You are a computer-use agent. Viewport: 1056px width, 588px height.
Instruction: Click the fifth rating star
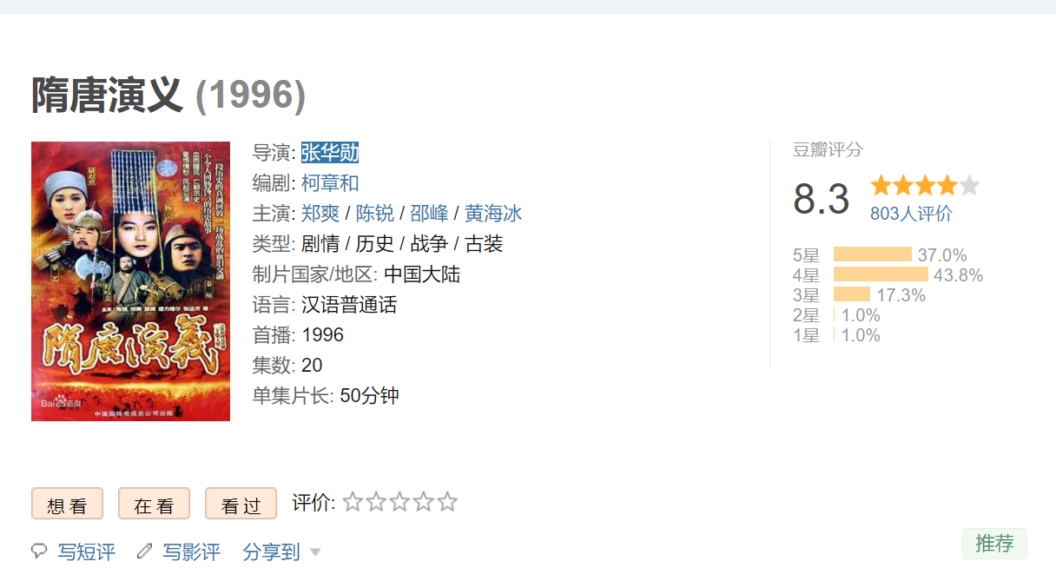pyautogui.click(x=447, y=502)
